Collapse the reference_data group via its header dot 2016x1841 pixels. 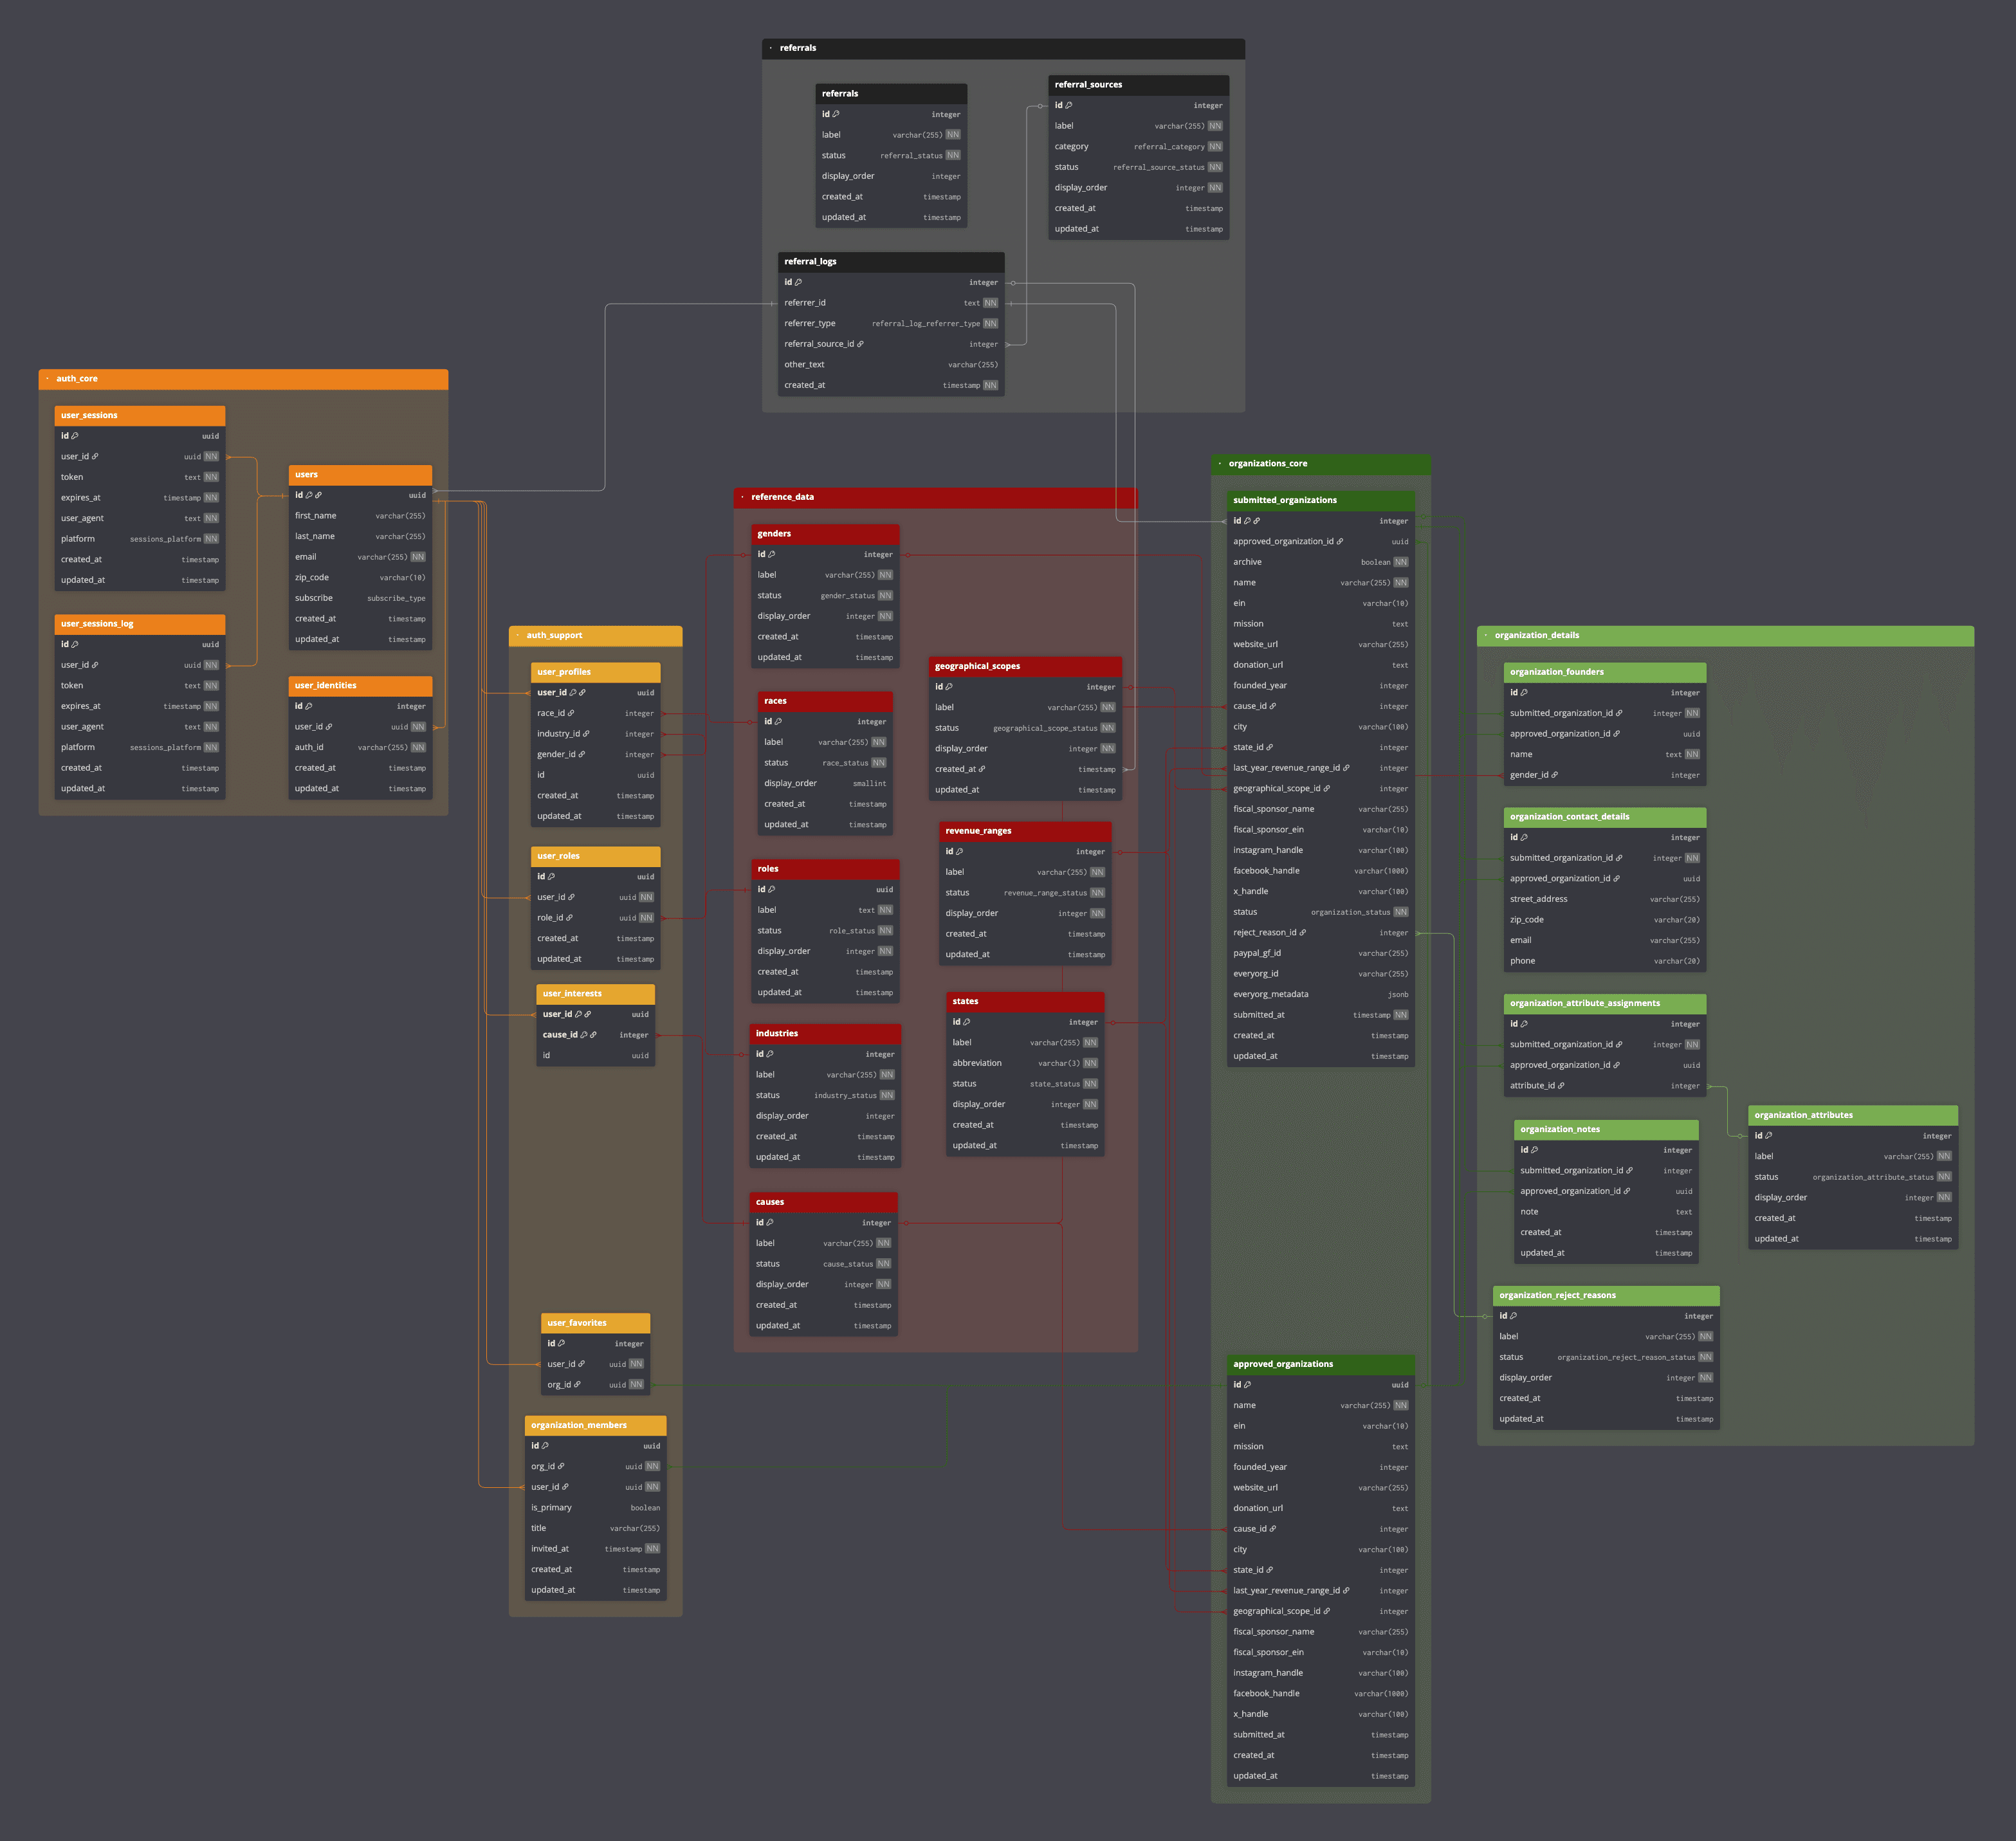[x=742, y=497]
